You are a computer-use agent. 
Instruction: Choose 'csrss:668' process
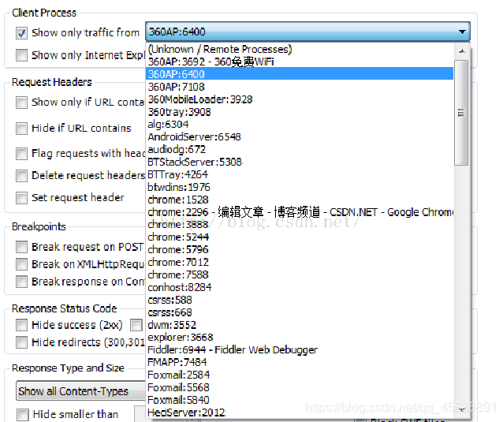click(300, 312)
